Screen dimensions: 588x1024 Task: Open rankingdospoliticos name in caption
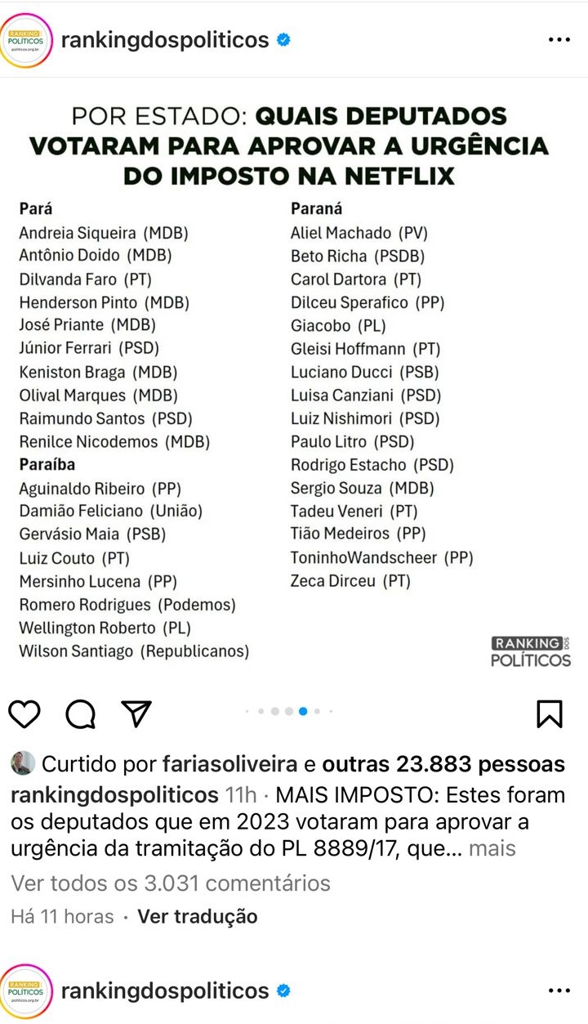(114, 794)
